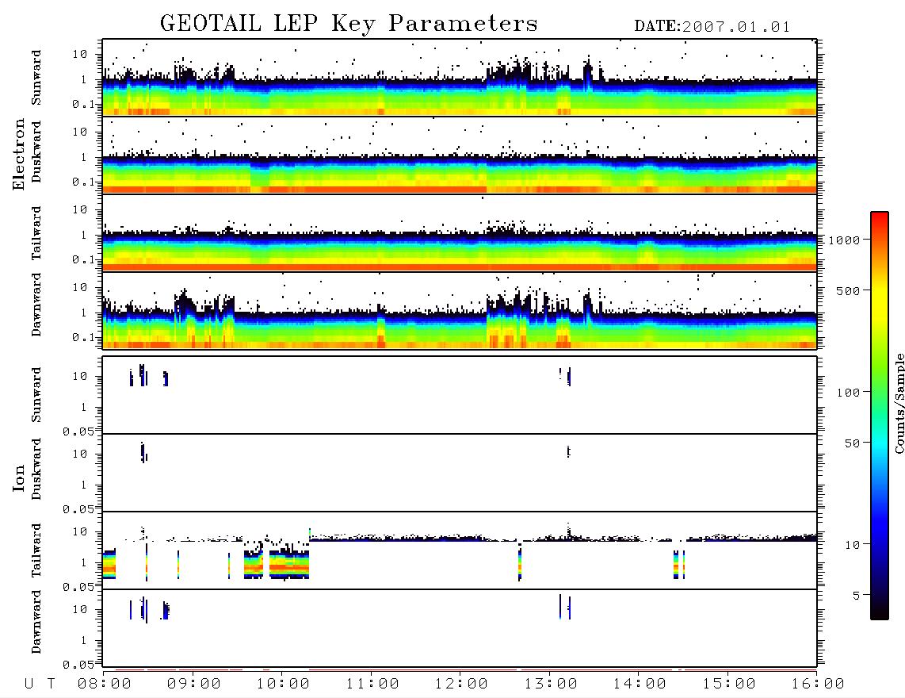Click the Ion Dawnward spectrogram panel
The height and width of the screenshot is (698, 905).
click(460, 627)
